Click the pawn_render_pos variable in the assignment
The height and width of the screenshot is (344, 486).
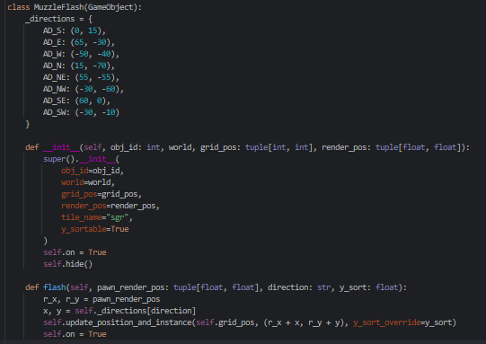coord(126,299)
